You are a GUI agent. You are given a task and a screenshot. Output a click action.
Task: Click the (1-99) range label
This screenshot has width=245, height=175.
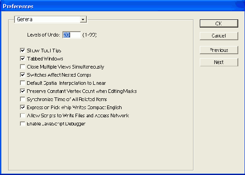tap(90, 35)
